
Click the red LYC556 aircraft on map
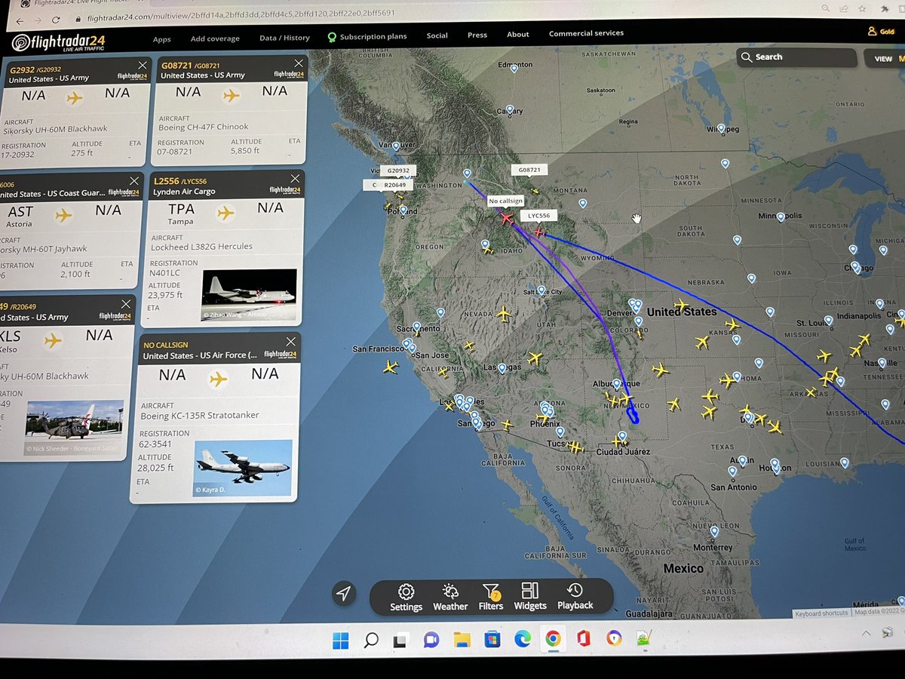[538, 232]
